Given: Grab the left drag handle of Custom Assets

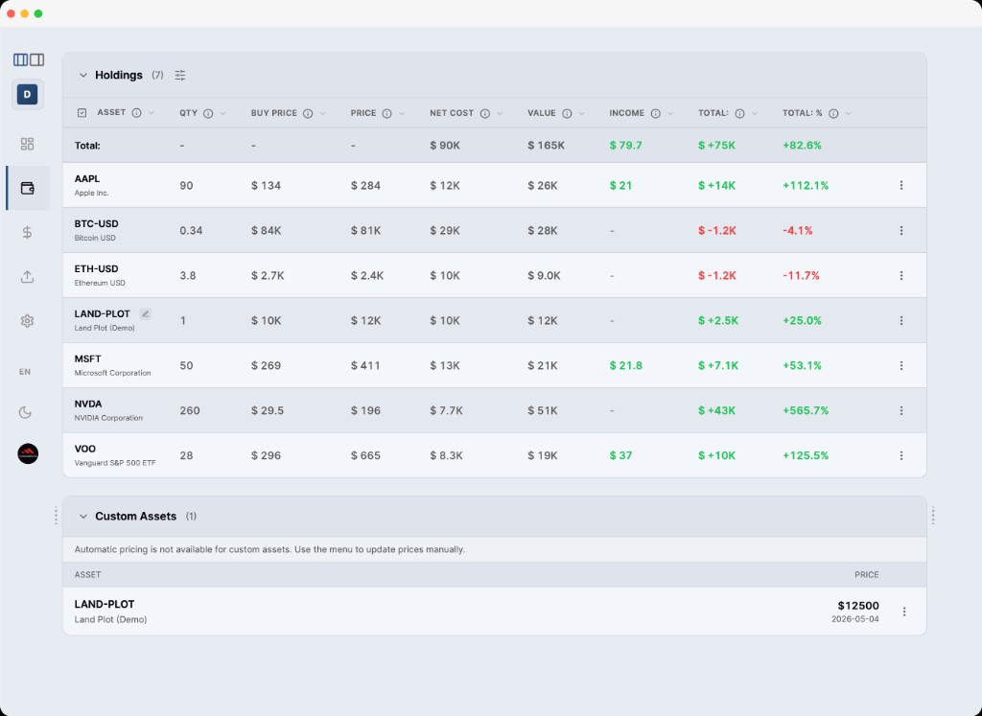Looking at the screenshot, I should pyautogui.click(x=56, y=516).
